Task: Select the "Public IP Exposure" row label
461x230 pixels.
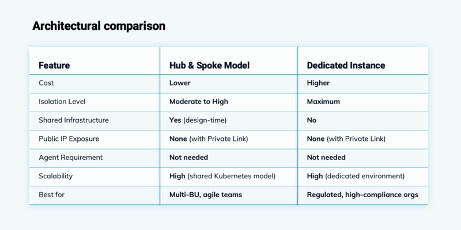Action: (69, 139)
